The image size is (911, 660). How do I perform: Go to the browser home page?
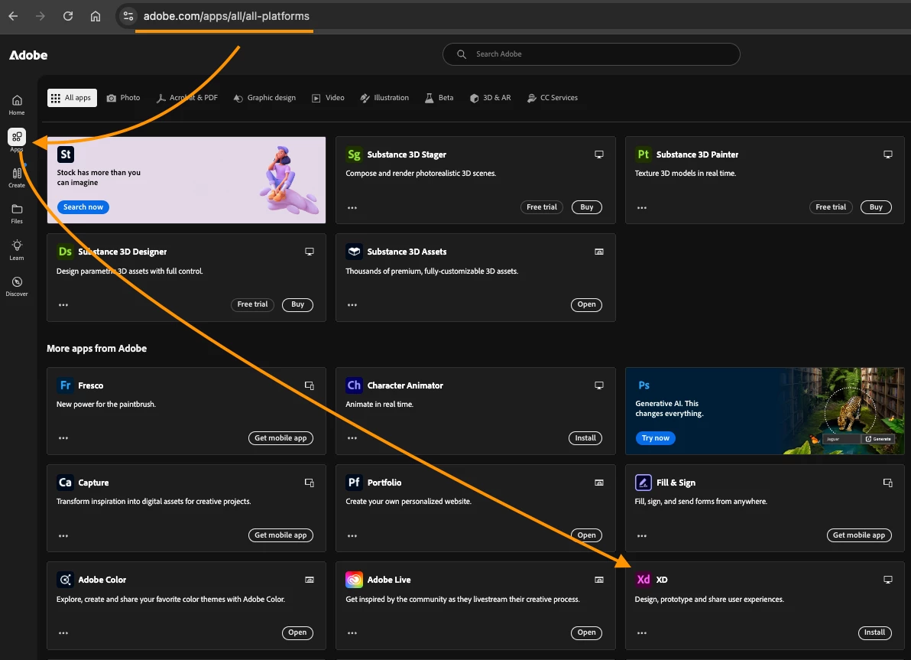(x=96, y=16)
